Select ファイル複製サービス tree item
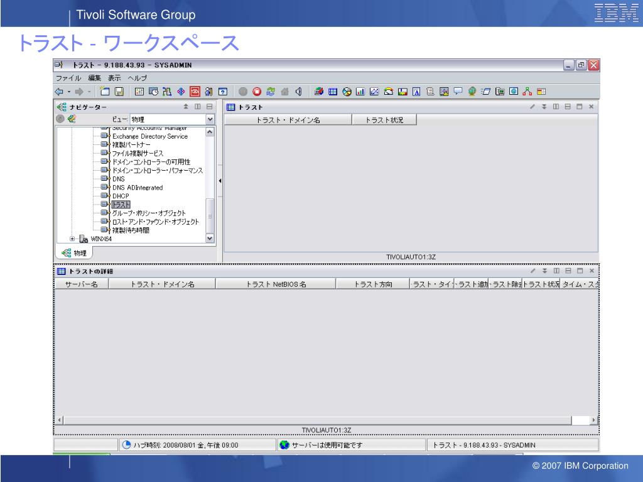This screenshot has height=482, width=643. [138, 153]
